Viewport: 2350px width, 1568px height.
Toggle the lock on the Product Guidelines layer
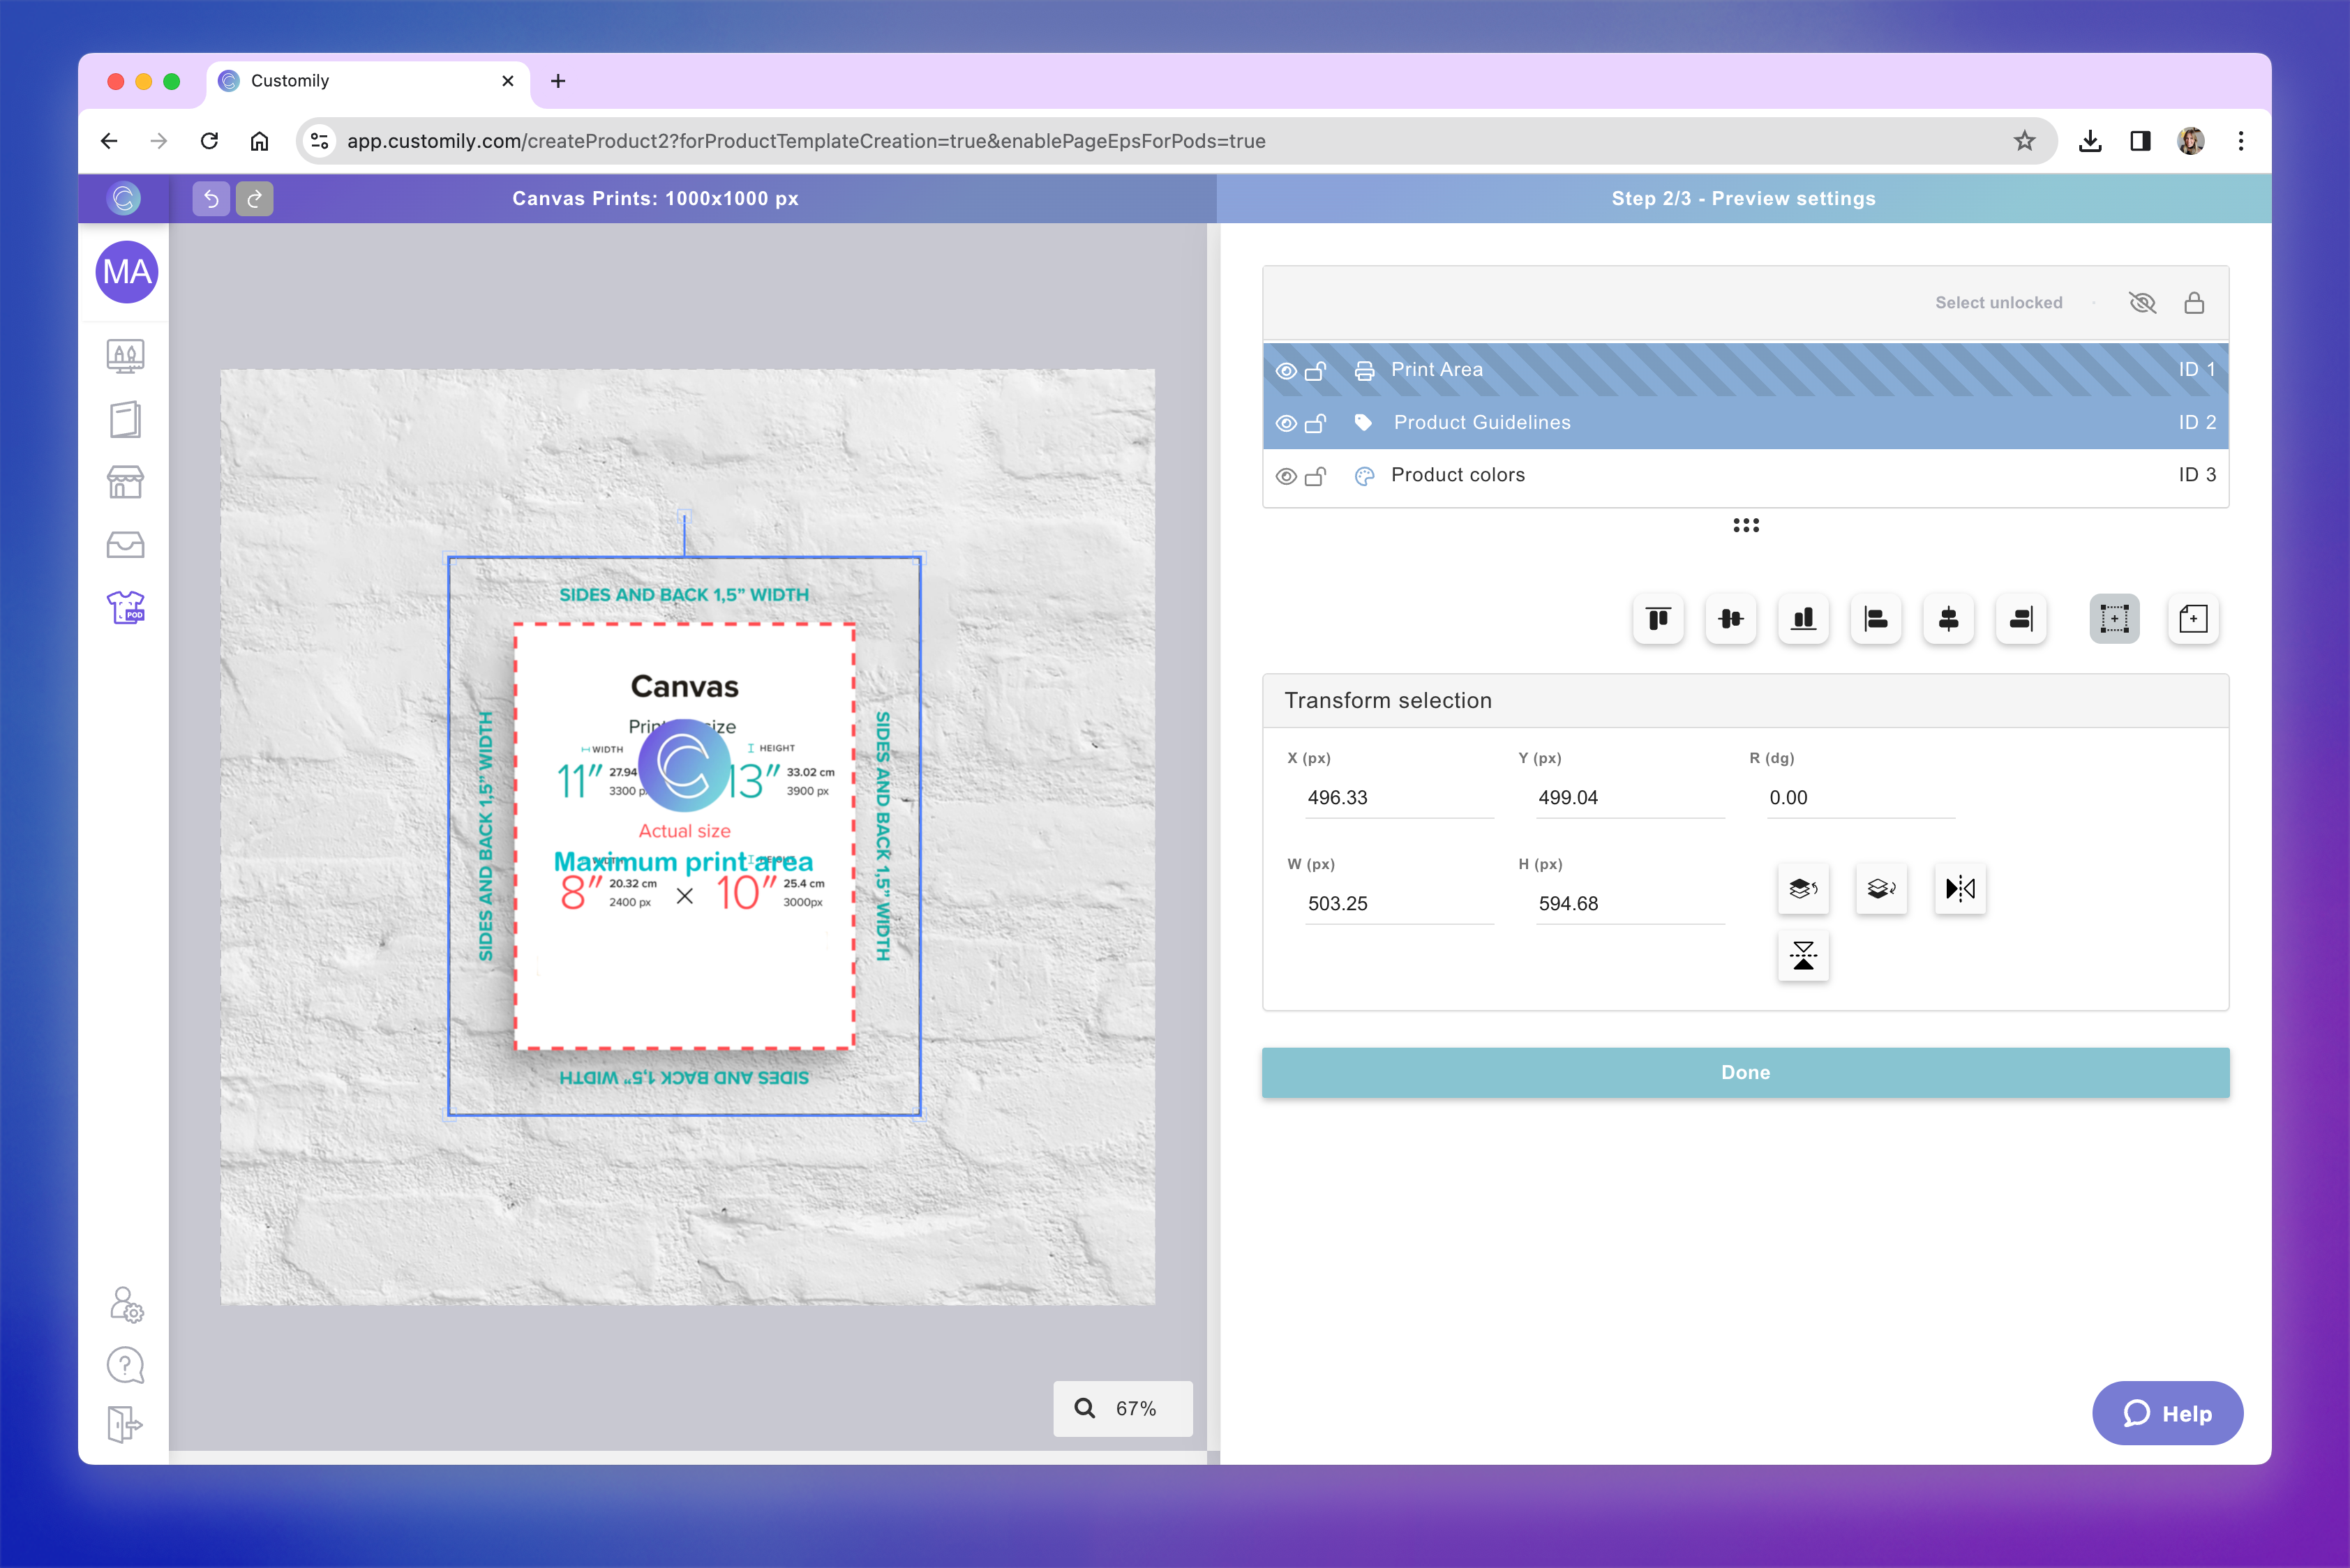click(1315, 423)
